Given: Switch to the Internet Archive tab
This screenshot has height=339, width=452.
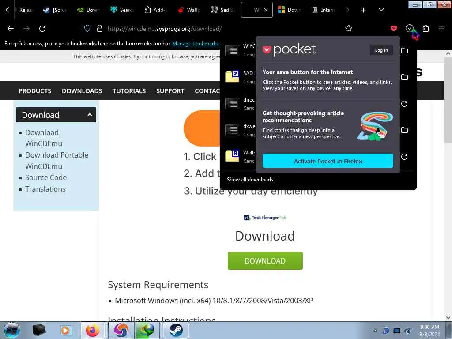Looking at the screenshot, I should [x=324, y=10].
